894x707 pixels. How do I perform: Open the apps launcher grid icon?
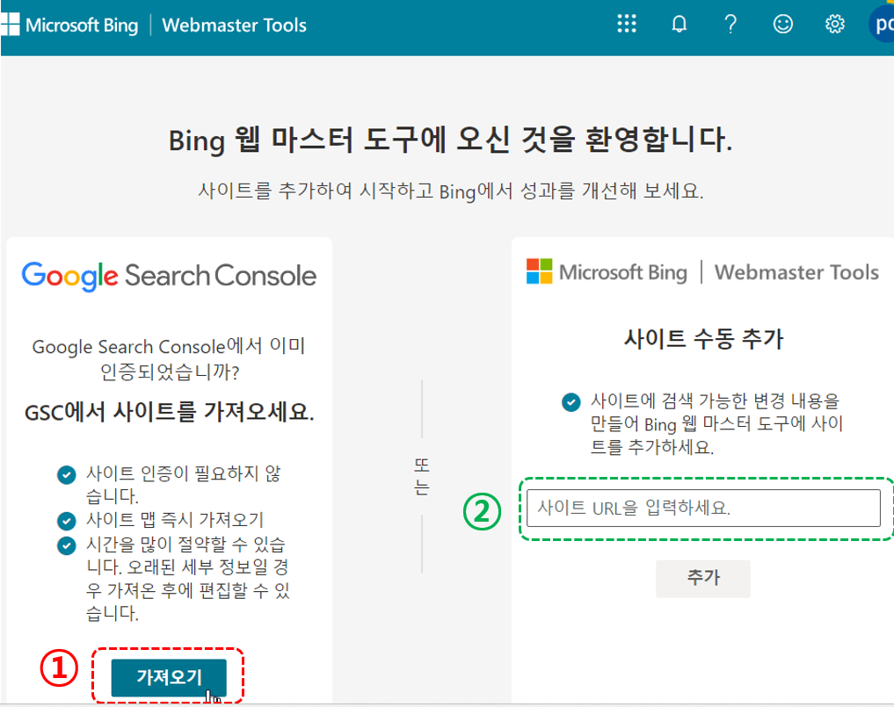(627, 24)
